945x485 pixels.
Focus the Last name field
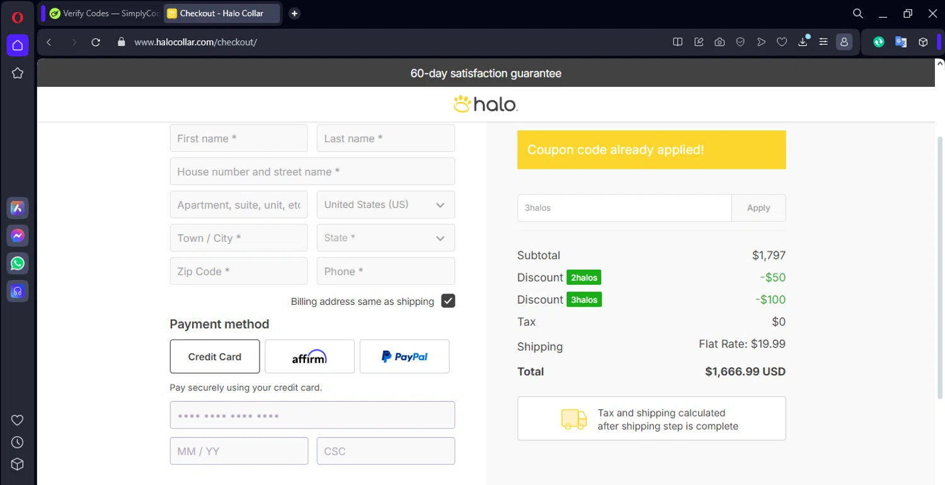click(386, 138)
